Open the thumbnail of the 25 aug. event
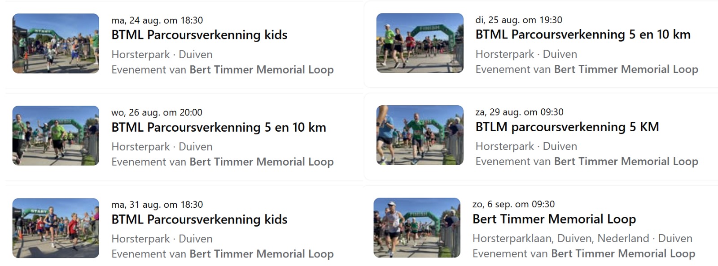Screen dimensions: 718x266 tap(420, 43)
